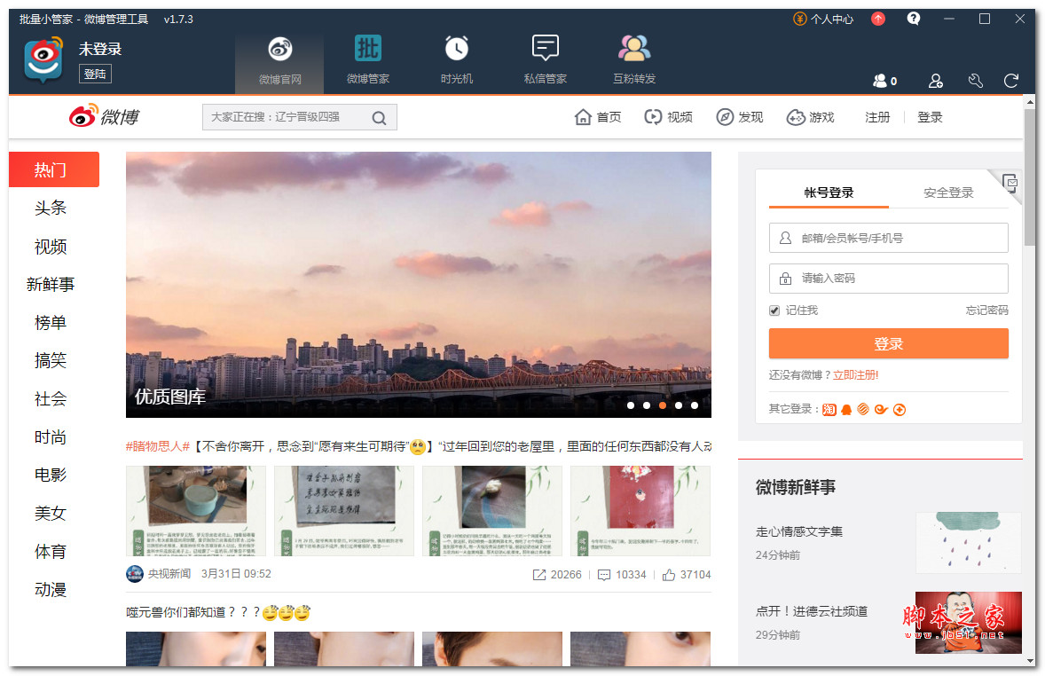The image size is (1045, 676).
Task: Refresh using the circular arrow icon
Action: point(1011,81)
